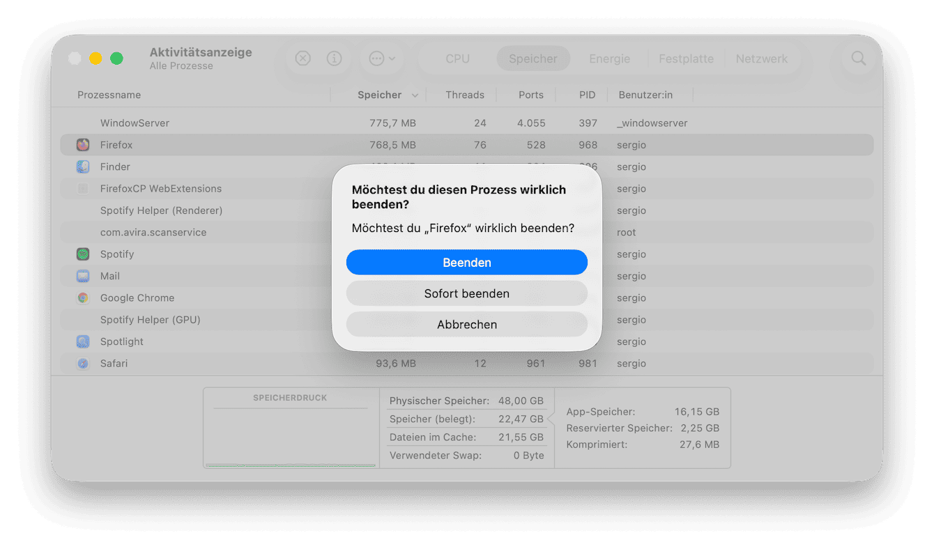Switch to the Energie tab
This screenshot has height=549, width=934.
[x=609, y=59]
